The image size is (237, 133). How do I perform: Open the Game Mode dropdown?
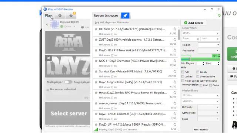209,113
